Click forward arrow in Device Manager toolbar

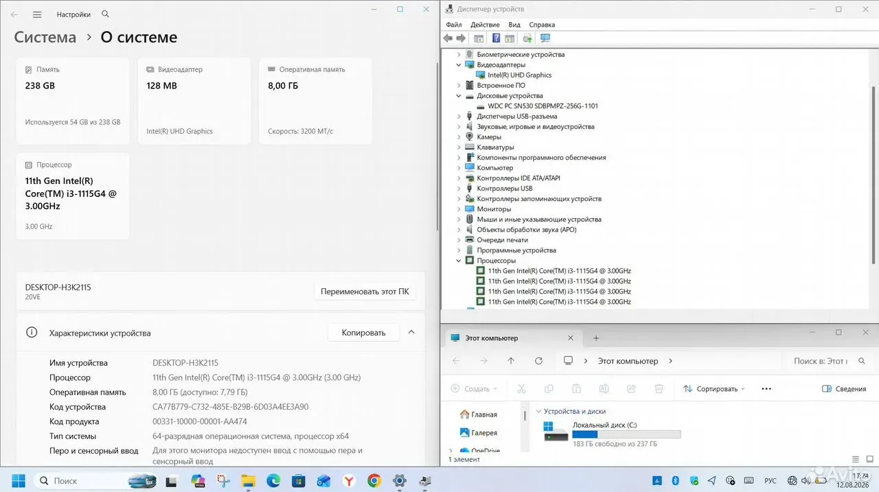461,38
